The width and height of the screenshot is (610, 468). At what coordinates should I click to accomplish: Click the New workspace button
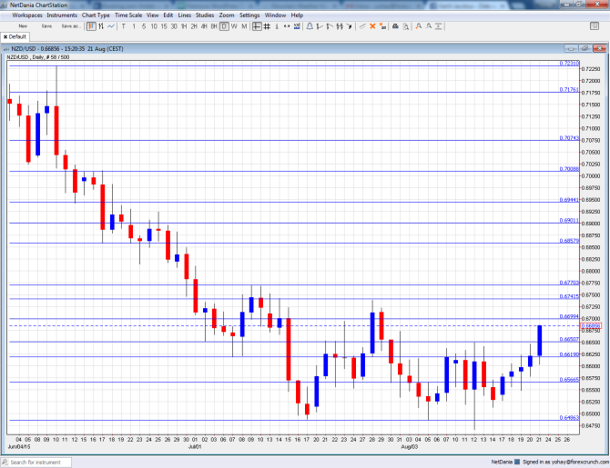[x=23, y=26]
